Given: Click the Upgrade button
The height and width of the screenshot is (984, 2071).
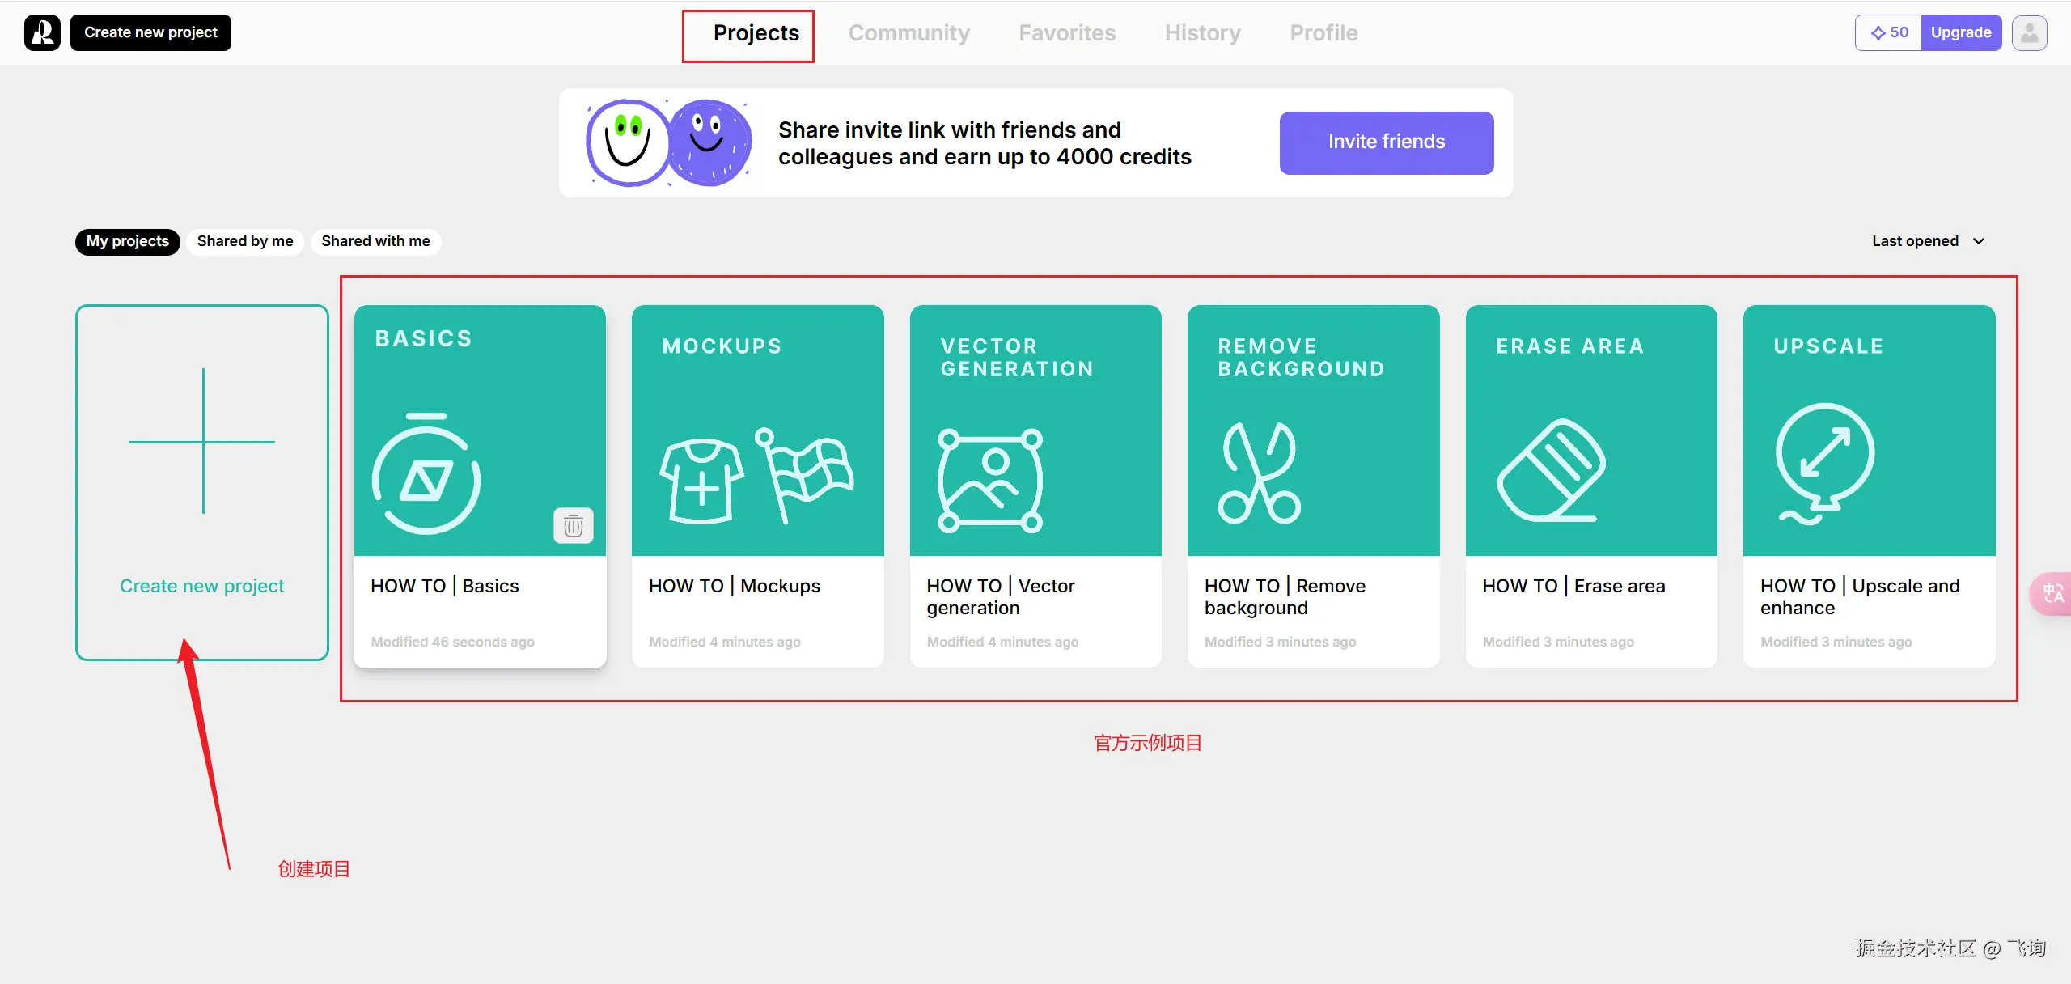Looking at the screenshot, I should point(1960,33).
